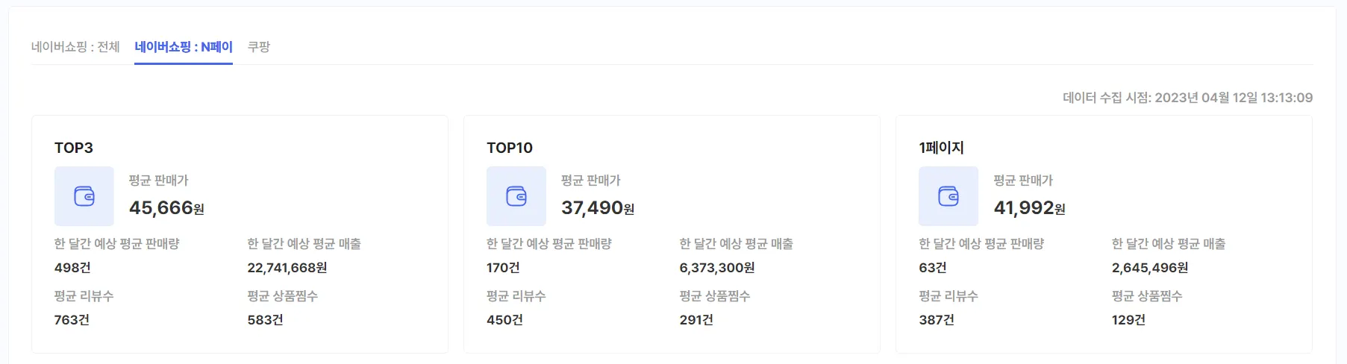Click the TOP10 average review count 450건

click(504, 320)
